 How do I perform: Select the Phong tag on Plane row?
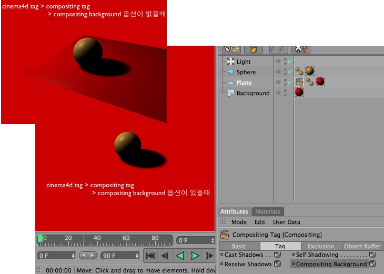click(310, 82)
